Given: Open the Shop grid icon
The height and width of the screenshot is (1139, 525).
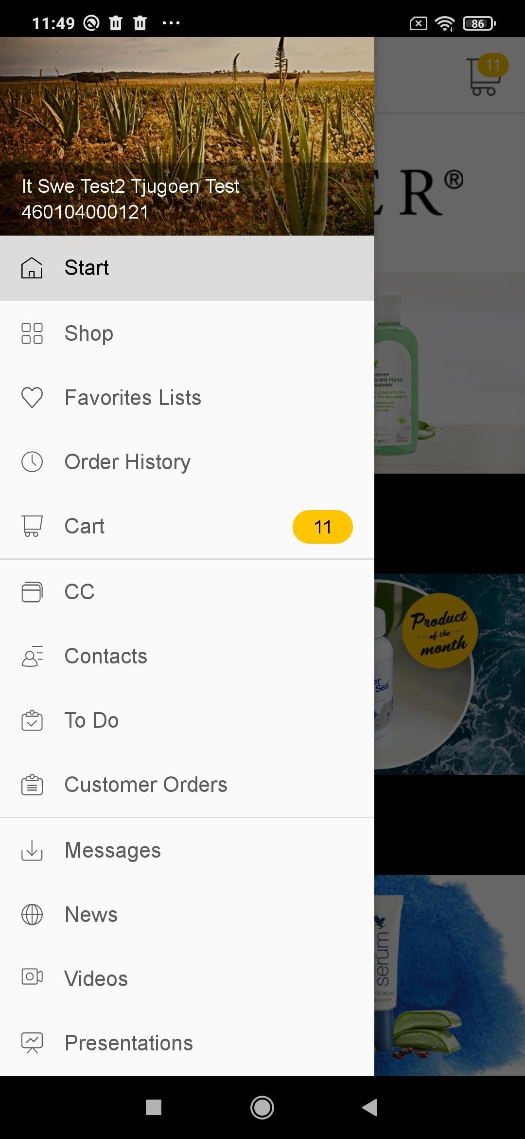Looking at the screenshot, I should click(x=32, y=333).
